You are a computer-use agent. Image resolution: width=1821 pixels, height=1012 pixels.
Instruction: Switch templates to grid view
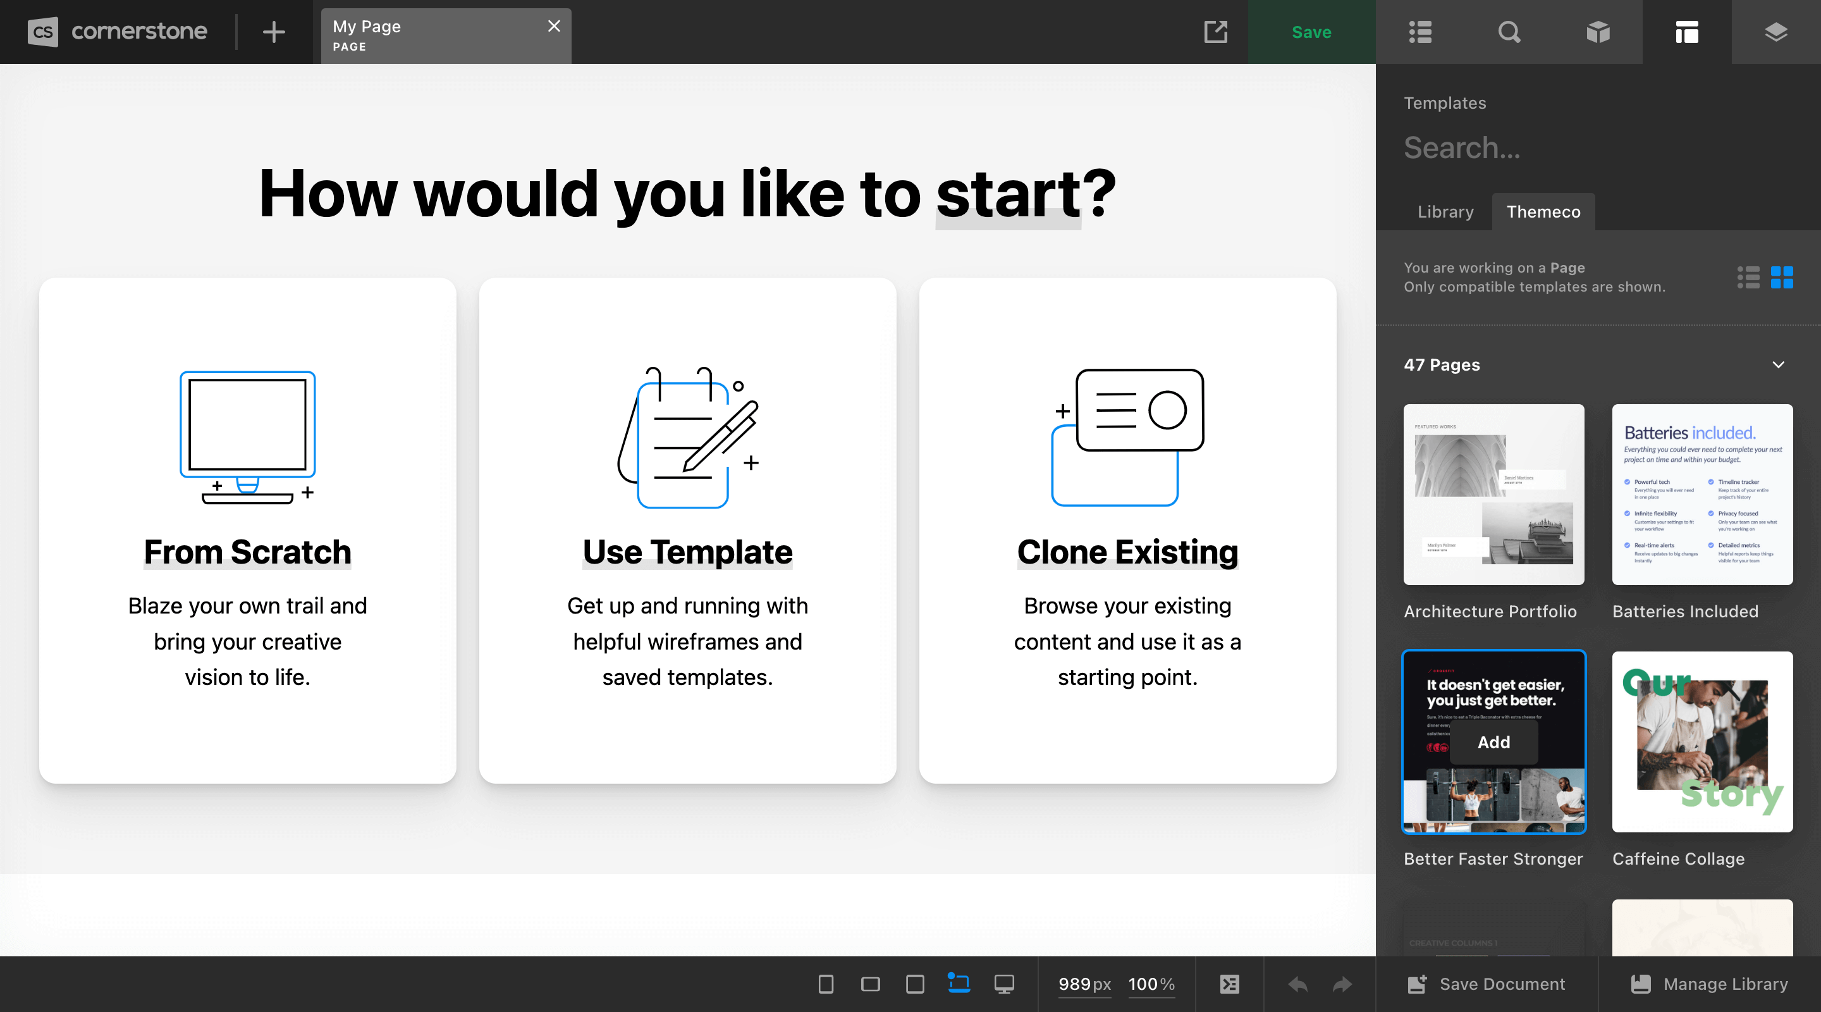[1784, 278]
